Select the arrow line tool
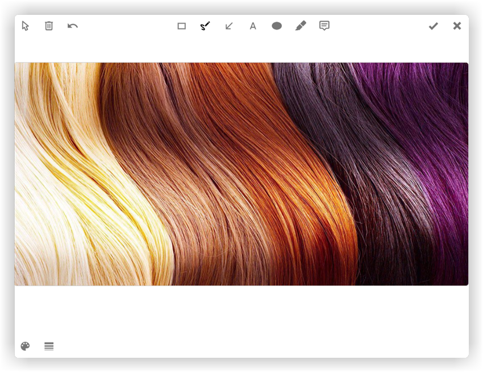483x372 pixels. (229, 26)
